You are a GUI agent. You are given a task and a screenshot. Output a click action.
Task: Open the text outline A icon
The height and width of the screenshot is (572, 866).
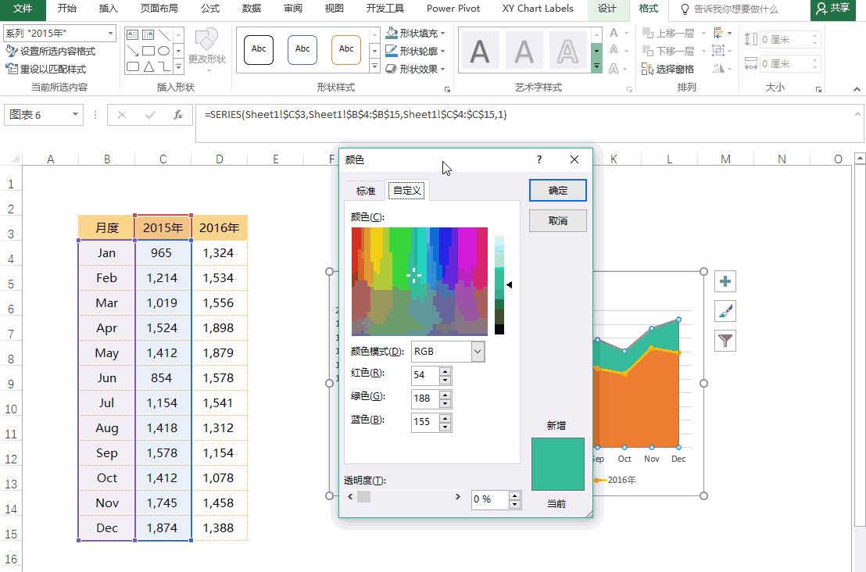614,50
